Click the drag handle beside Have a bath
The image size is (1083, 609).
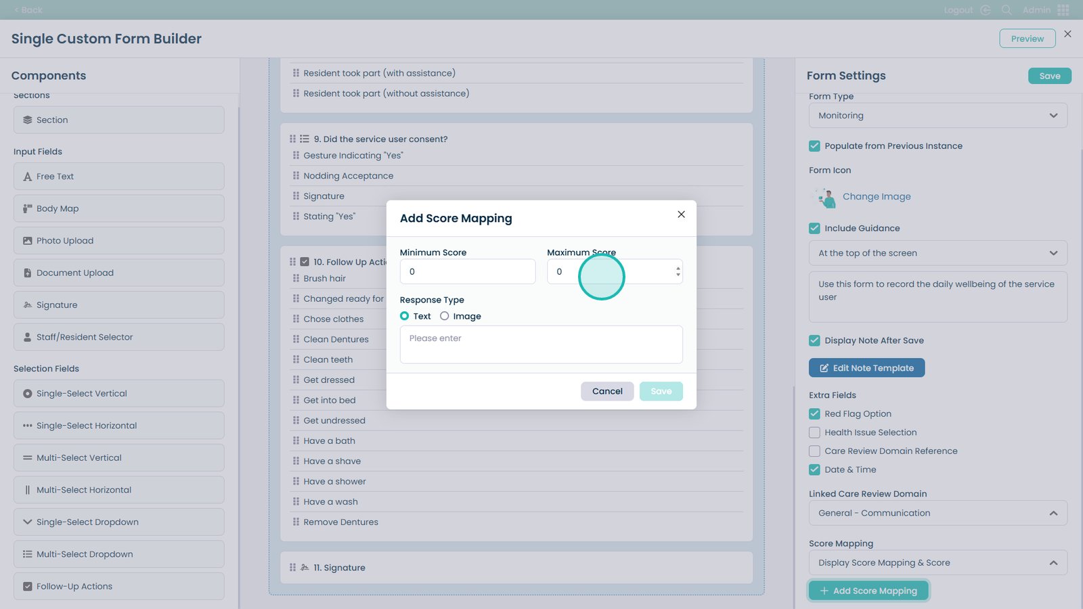[x=296, y=441]
